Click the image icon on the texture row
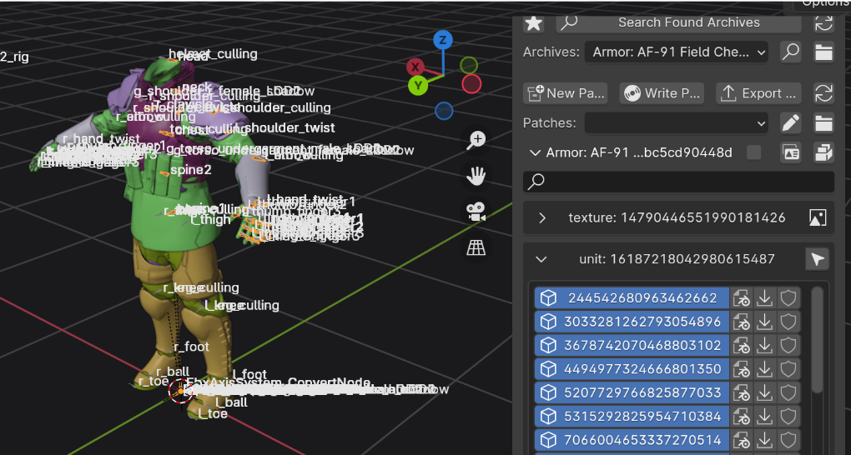Image resolution: width=851 pixels, height=455 pixels. (x=818, y=218)
